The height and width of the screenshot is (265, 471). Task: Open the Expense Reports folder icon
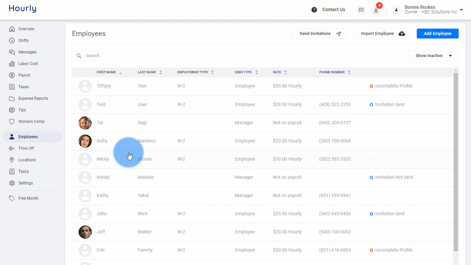click(x=12, y=98)
